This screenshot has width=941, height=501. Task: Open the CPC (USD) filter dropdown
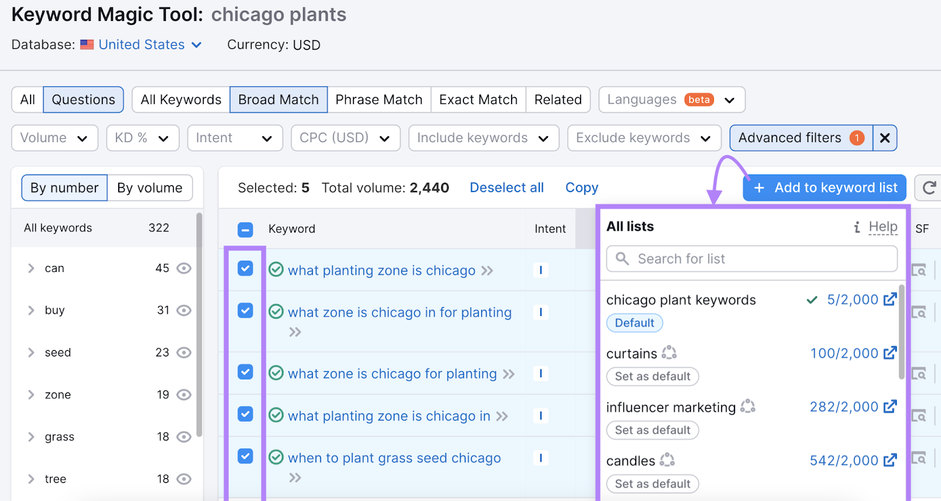pyautogui.click(x=346, y=138)
